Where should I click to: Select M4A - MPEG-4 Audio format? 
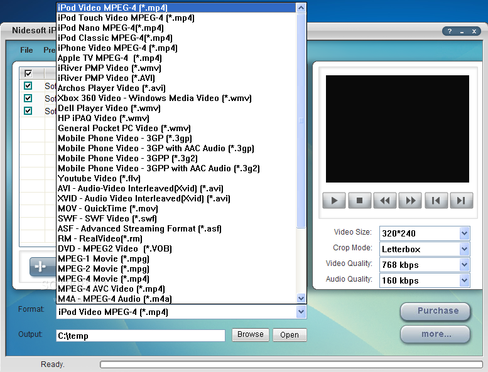click(176, 299)
